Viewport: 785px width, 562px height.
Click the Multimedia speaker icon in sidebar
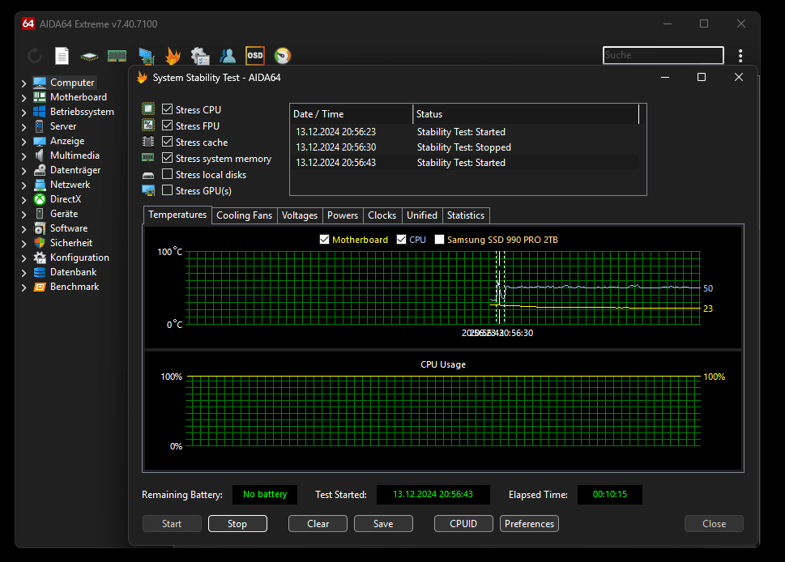[x=40, y=155]
